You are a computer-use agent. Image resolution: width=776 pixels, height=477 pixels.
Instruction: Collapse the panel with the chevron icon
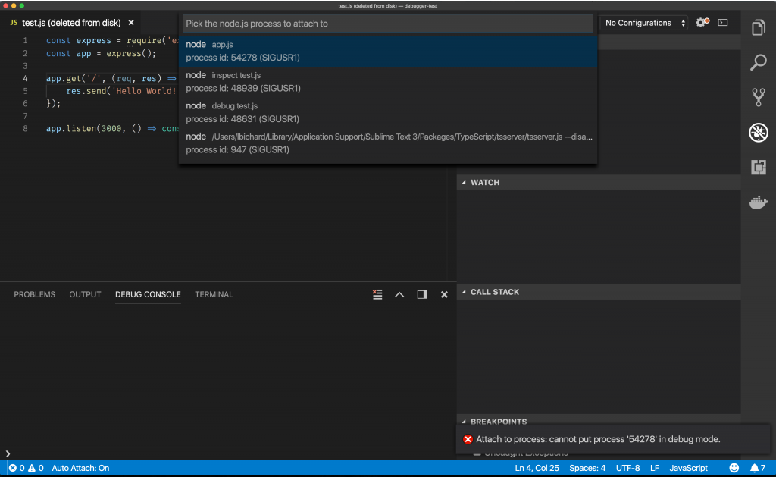(x=399, y=294)
